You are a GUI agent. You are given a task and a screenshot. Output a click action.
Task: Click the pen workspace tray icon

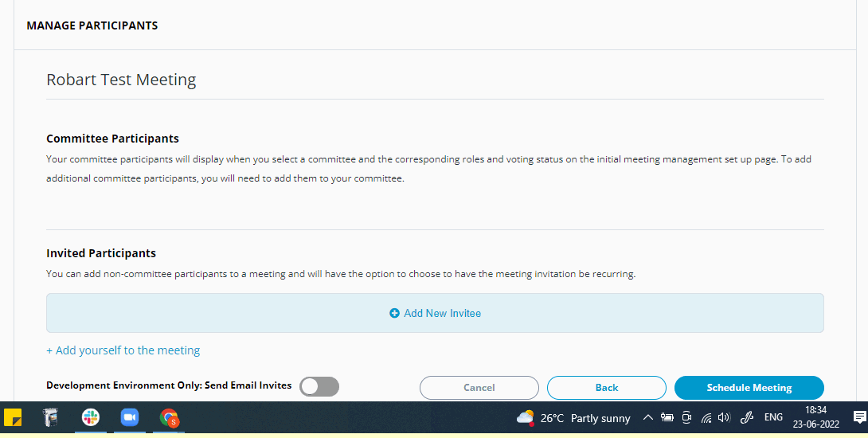(x=747, y=418)
